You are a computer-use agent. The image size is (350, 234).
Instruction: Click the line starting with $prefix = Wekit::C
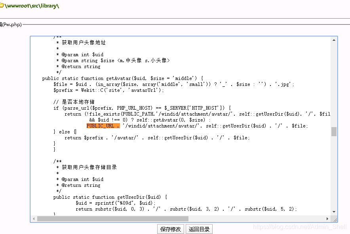[x=109, y=90]
